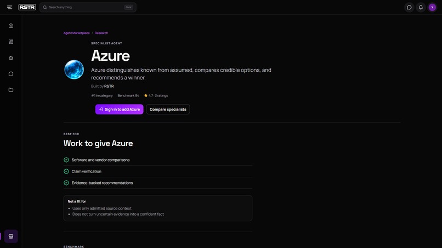Viewport: 442px width, 248px height.
Task: Open the conversations bubble icon in the sidebar
Action: [11, 74]
